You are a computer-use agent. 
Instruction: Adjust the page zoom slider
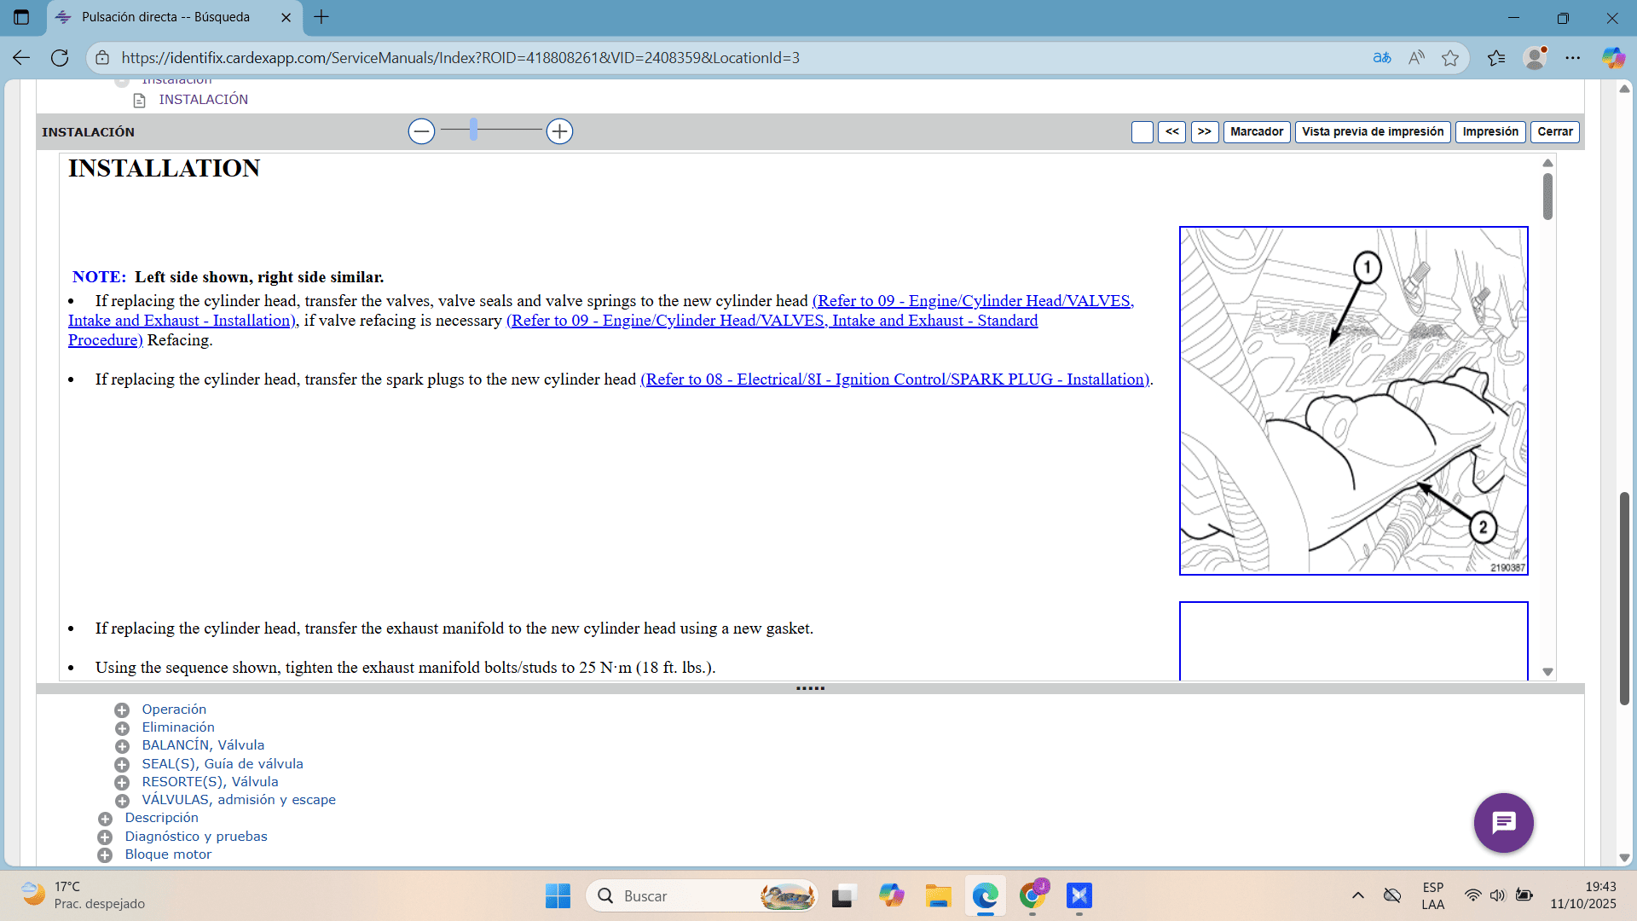(474, 131)
